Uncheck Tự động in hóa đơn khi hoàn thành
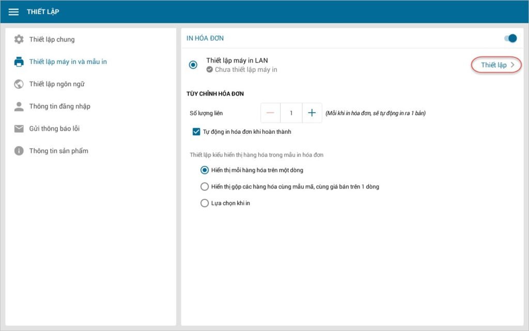Image resolution: width=529 pixels, height=331 pixels. point(196,132)
